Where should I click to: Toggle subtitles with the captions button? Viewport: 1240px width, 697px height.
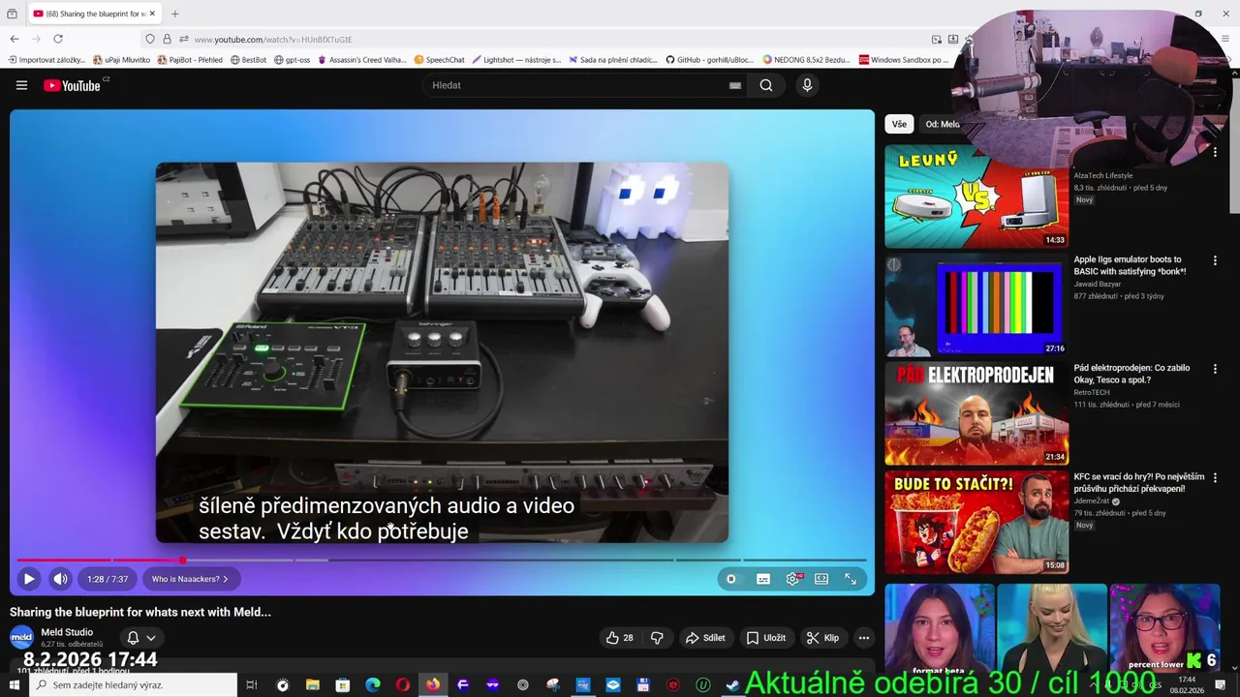pos(763,579)
